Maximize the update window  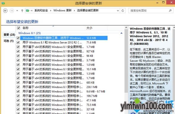pos(163,2)
